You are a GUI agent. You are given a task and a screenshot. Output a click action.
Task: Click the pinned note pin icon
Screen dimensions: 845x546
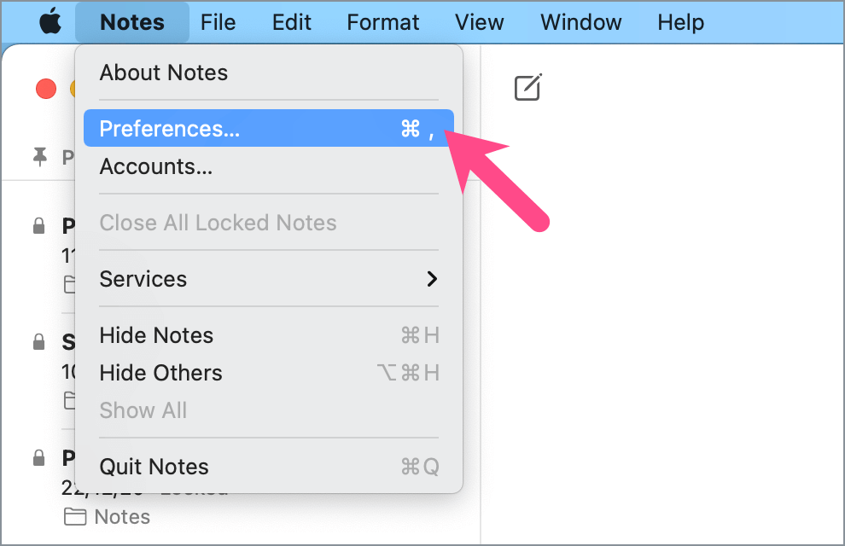[x=38, y=157]
